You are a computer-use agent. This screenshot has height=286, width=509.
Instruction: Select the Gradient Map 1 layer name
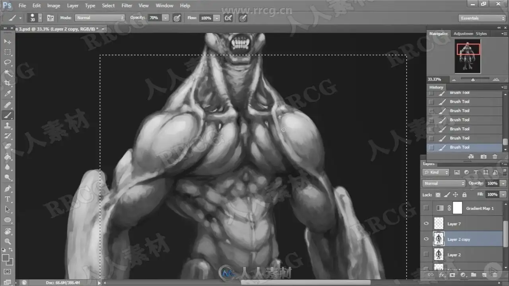[x=480, y=208]
